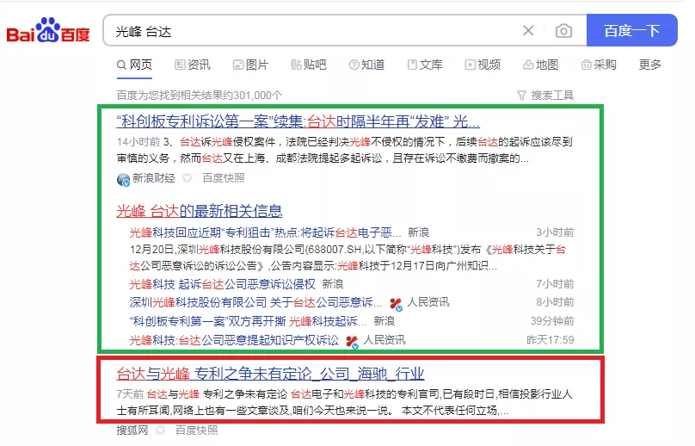This screenshot has width=695, height=446.
Task: Select the 网页 tab
Action: (135, 65)
